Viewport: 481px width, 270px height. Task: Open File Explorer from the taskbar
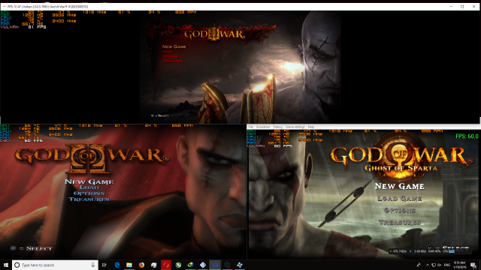tap(129, 265)
